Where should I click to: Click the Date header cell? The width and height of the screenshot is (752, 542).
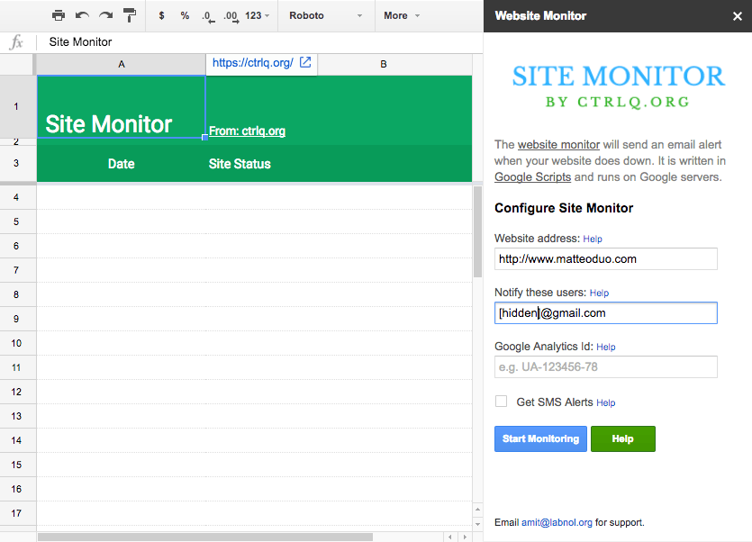tap(122, 164)
